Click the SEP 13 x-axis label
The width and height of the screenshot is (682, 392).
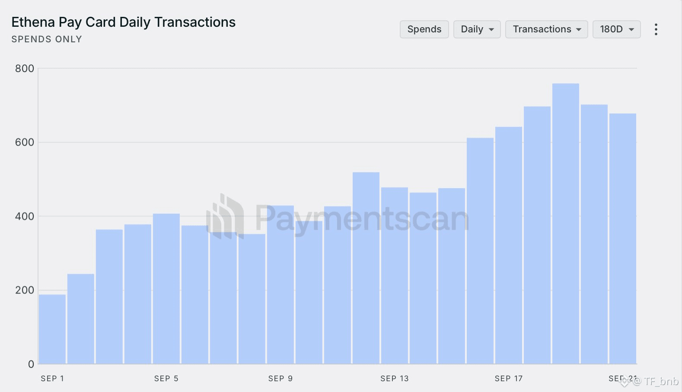click(x=395, y=379)
